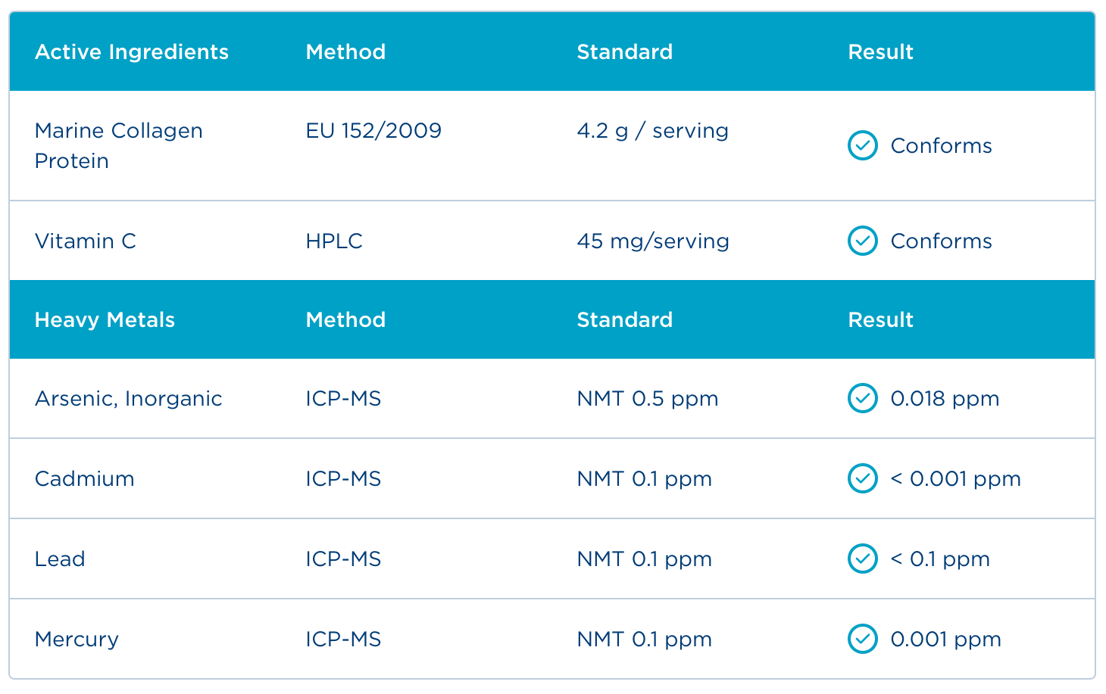This screenshot has width=1106, height=694.
Task: Click the Lead row label
Action: coord(60,559)
